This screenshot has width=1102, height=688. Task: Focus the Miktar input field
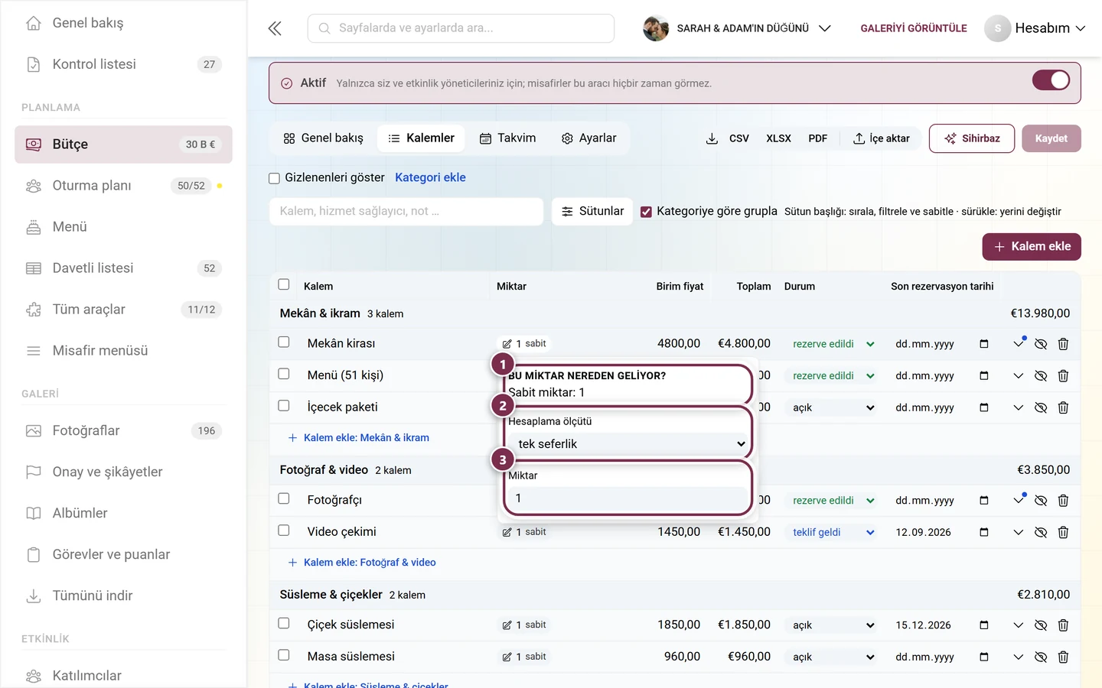tap(628, 498)
